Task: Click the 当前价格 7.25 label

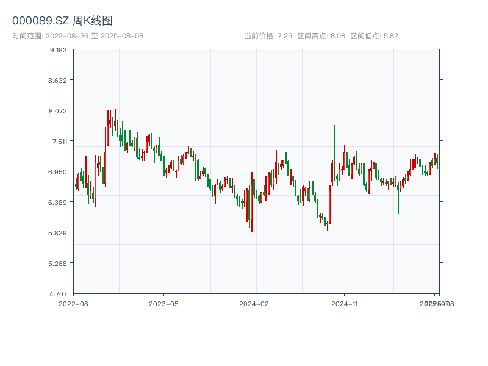Action: (268, 36)
